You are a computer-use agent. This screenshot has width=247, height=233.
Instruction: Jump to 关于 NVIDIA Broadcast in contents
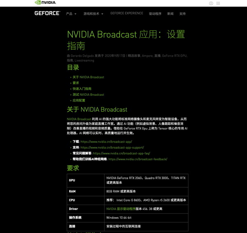(x=88, y=77)
